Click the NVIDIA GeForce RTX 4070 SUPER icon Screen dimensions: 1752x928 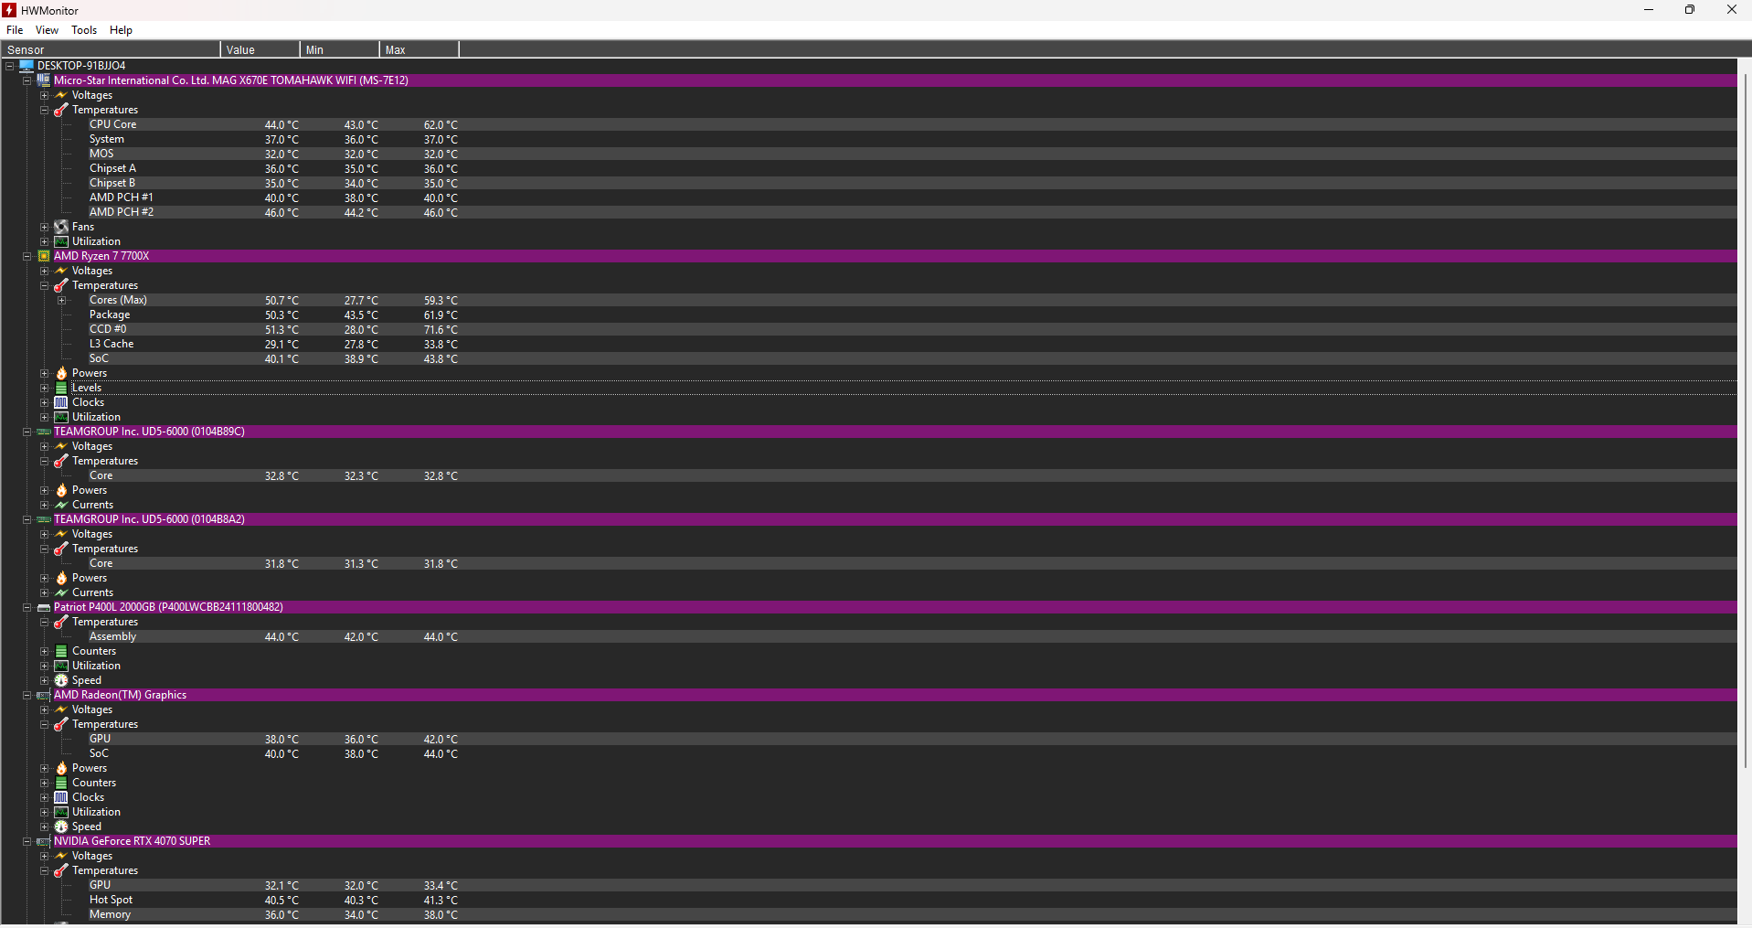coord(43,841)
